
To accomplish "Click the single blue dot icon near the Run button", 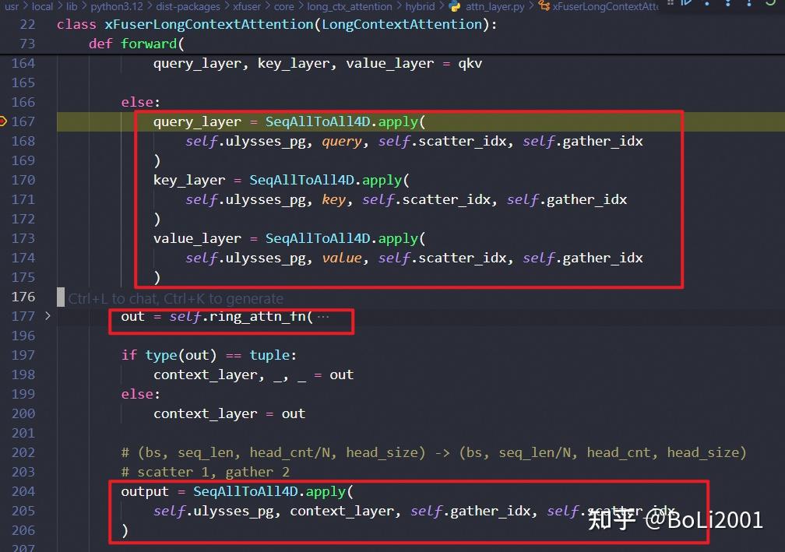I will pyautogui.click(x=706, y=4).
